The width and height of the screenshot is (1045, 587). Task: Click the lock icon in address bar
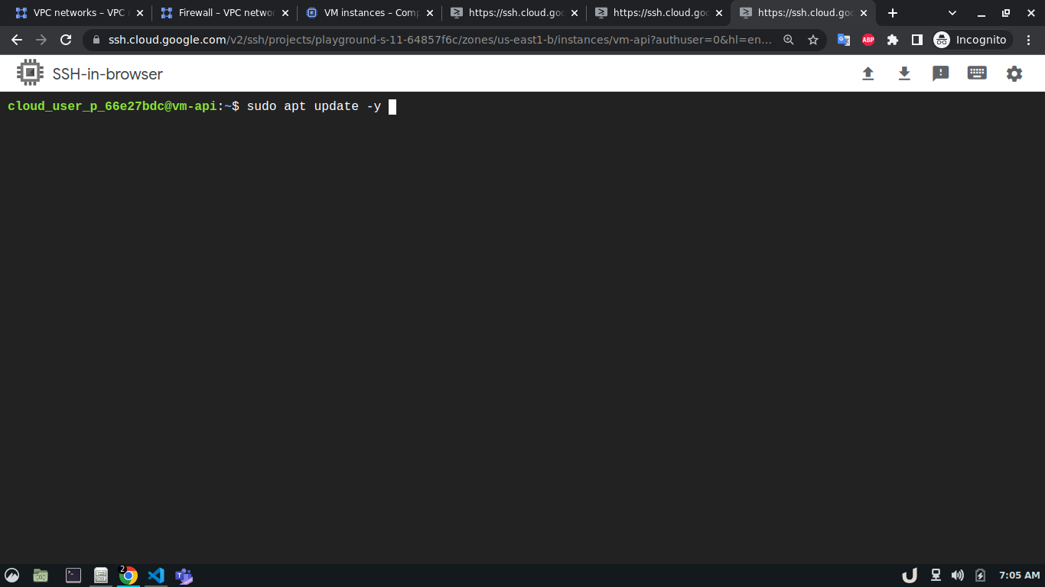pyautogui.click(x=96, y=40)
